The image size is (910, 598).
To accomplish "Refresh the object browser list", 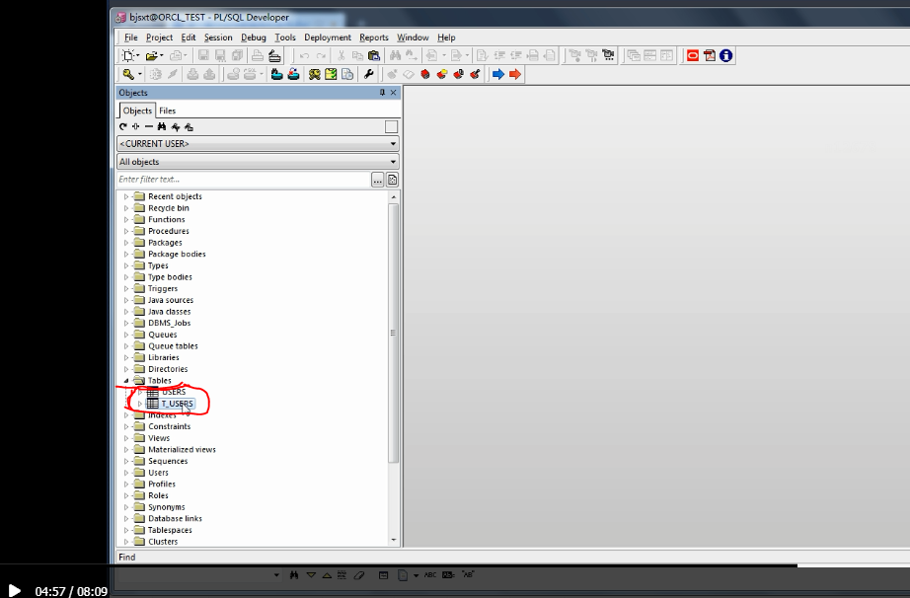I will pyautogui.click(x=123, y=126).
